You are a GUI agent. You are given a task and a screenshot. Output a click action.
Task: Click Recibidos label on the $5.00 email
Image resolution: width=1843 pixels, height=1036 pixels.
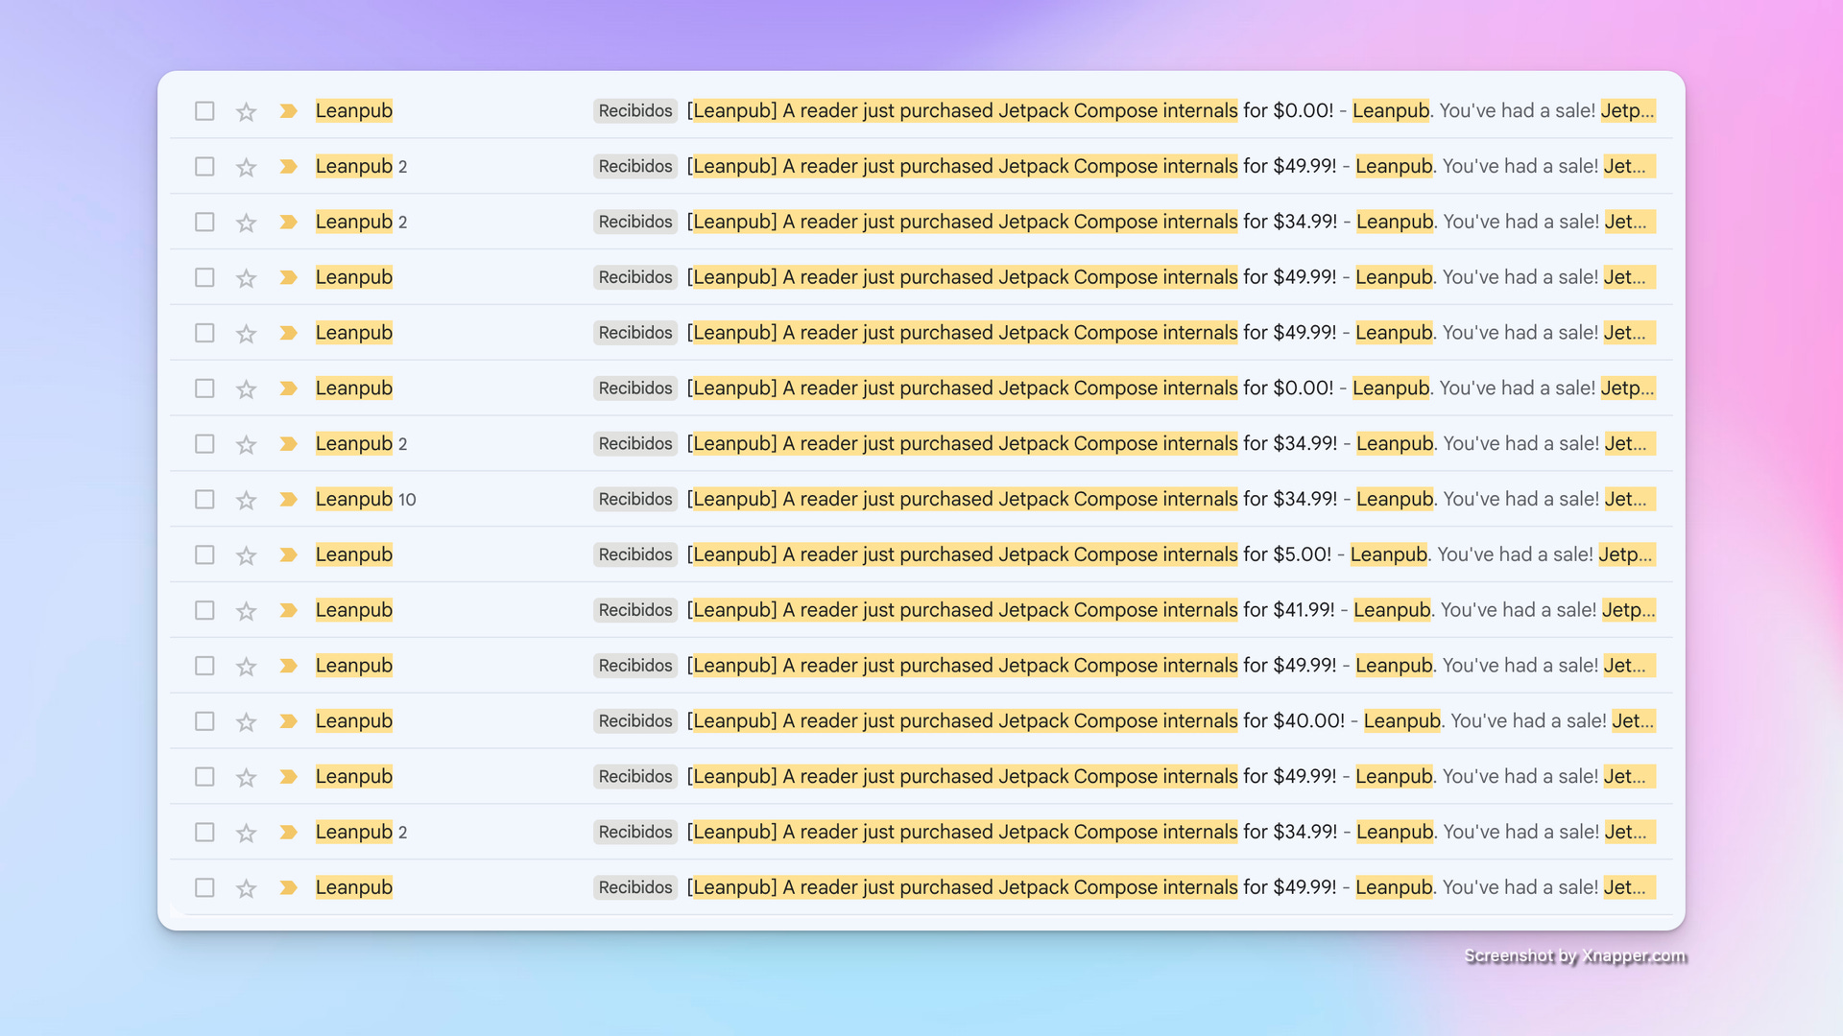(634, 554)
